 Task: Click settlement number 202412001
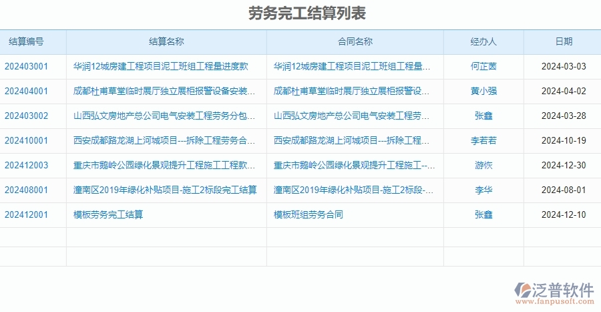click(27, 215)
